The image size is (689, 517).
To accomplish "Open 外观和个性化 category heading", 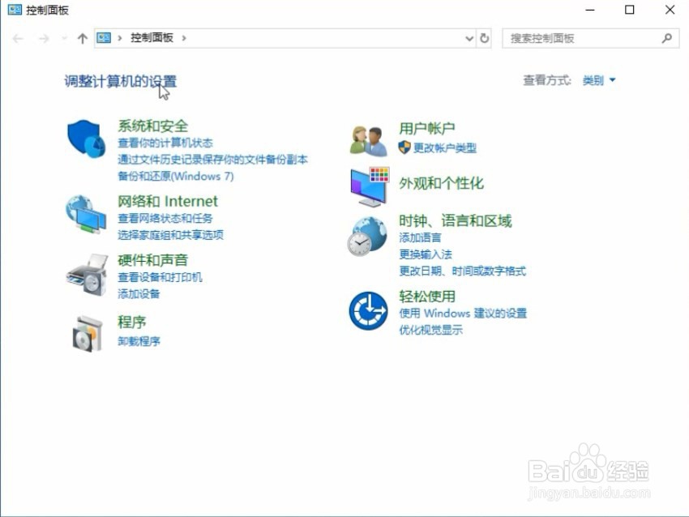I will click(441, 183).
